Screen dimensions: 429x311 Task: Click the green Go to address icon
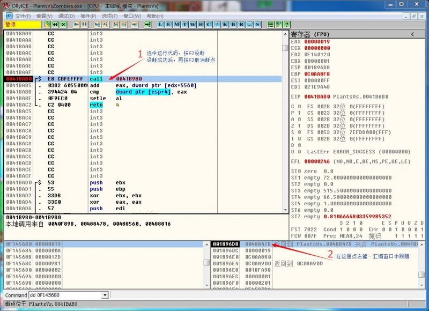coord(148,25)
